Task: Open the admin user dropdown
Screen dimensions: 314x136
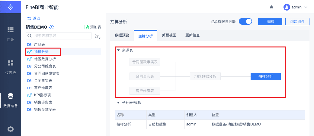Action: point(295,7)
